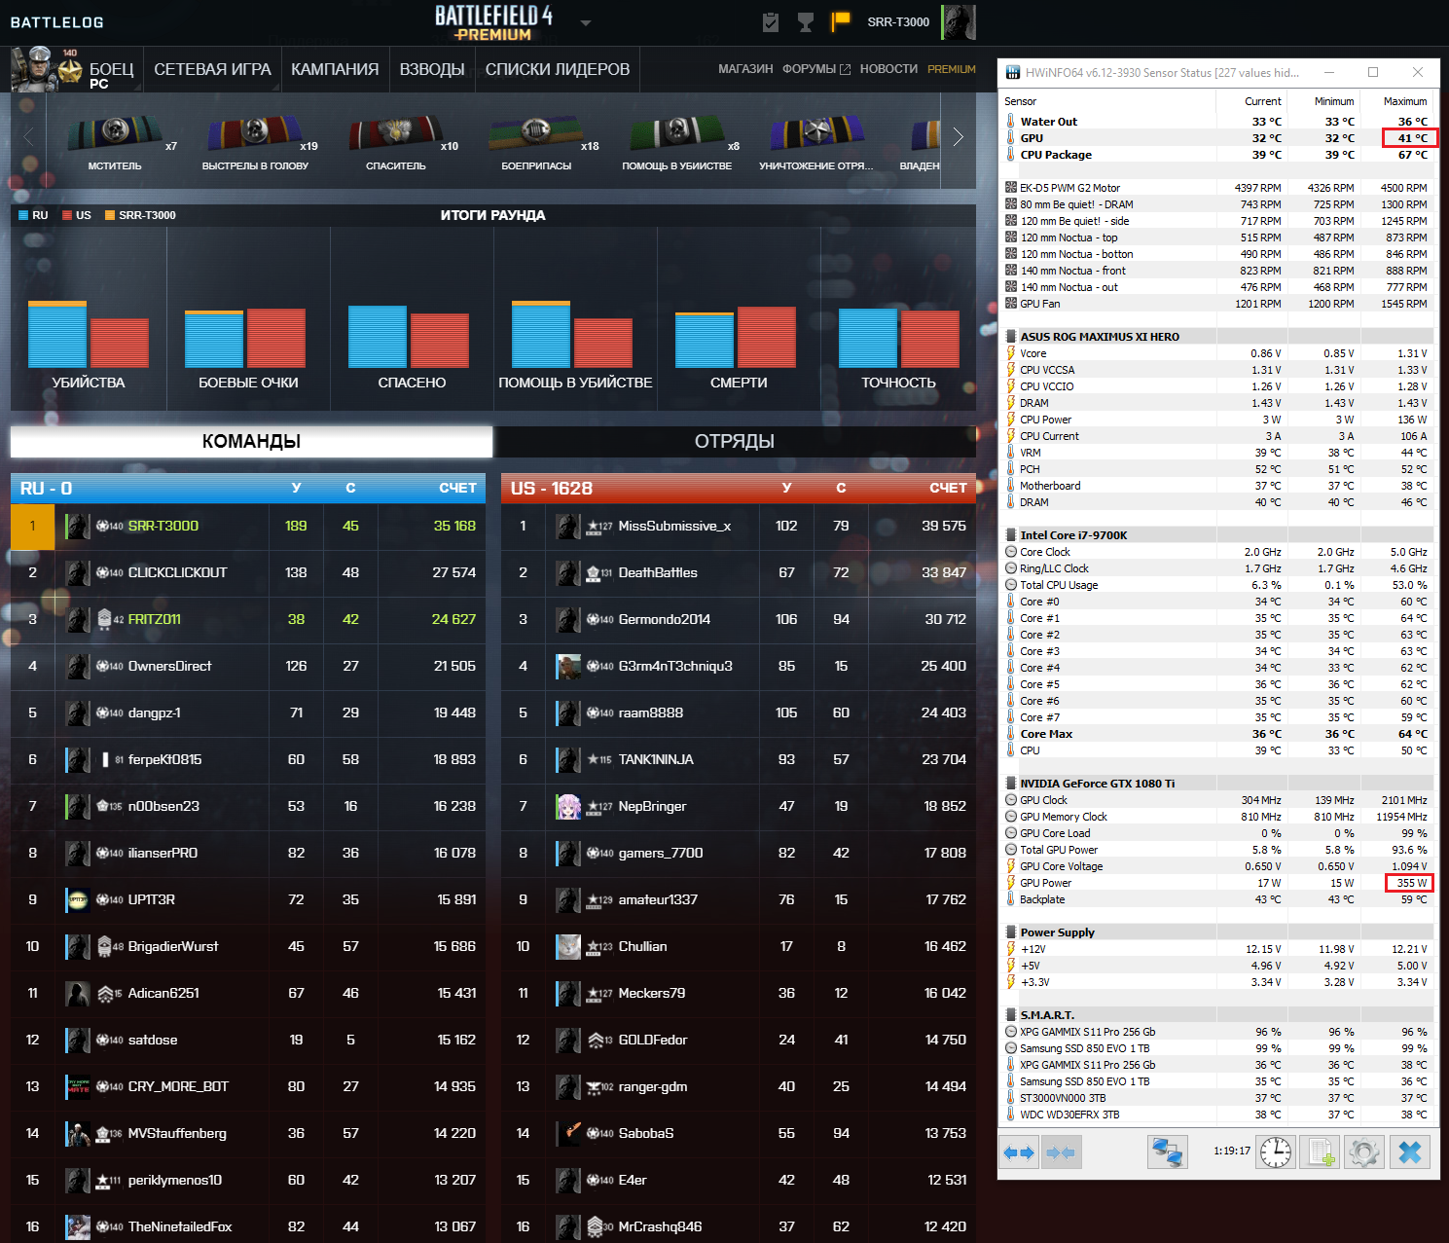Open player G3rm4nT3chniqu3's profile
Screen dimensions: 1449x1243
[675, 666]
